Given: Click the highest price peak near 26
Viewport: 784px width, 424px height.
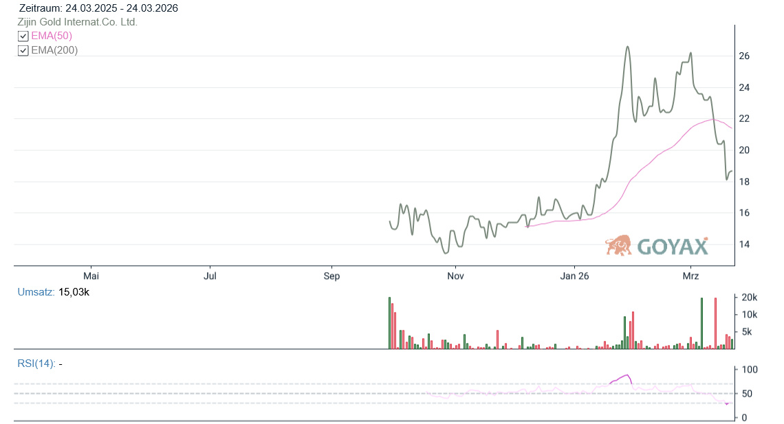Looking at the screenshot, I should click(x=627, y=47).
